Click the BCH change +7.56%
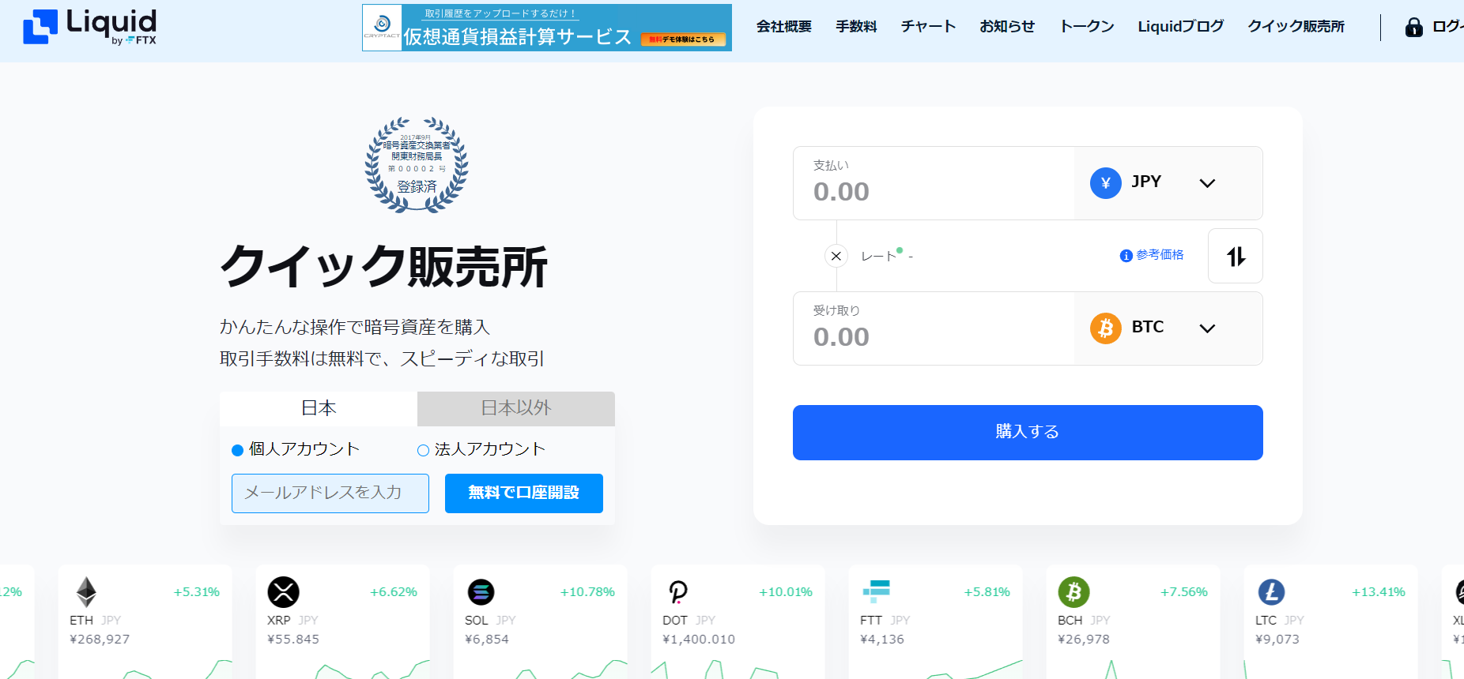 [1184, 592]
